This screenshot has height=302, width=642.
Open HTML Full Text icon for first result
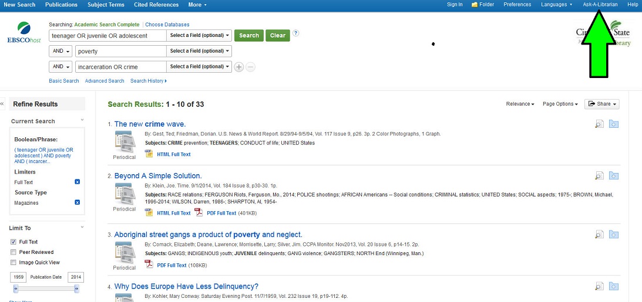tap(149, 154)
